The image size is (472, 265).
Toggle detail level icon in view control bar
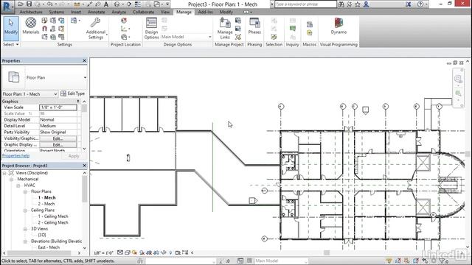click(120, 252)
